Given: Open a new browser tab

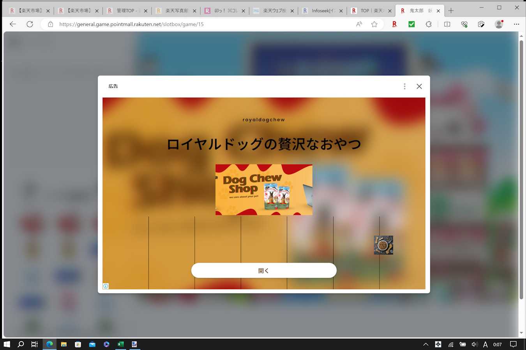Looking at the screenshot, I should click(x=451, y=11).
